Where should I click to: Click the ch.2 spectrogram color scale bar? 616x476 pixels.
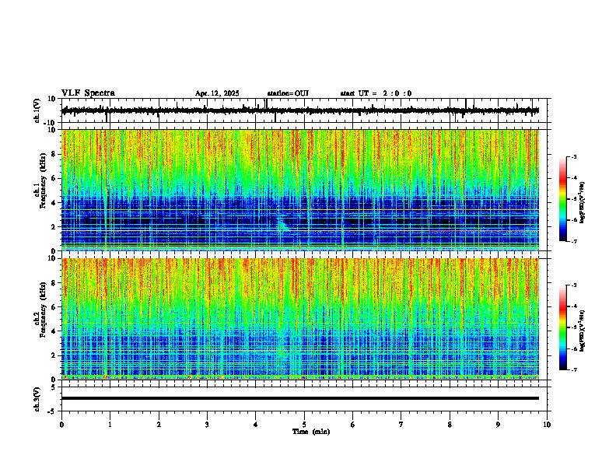pyautogui.click(x=563, y=327)
